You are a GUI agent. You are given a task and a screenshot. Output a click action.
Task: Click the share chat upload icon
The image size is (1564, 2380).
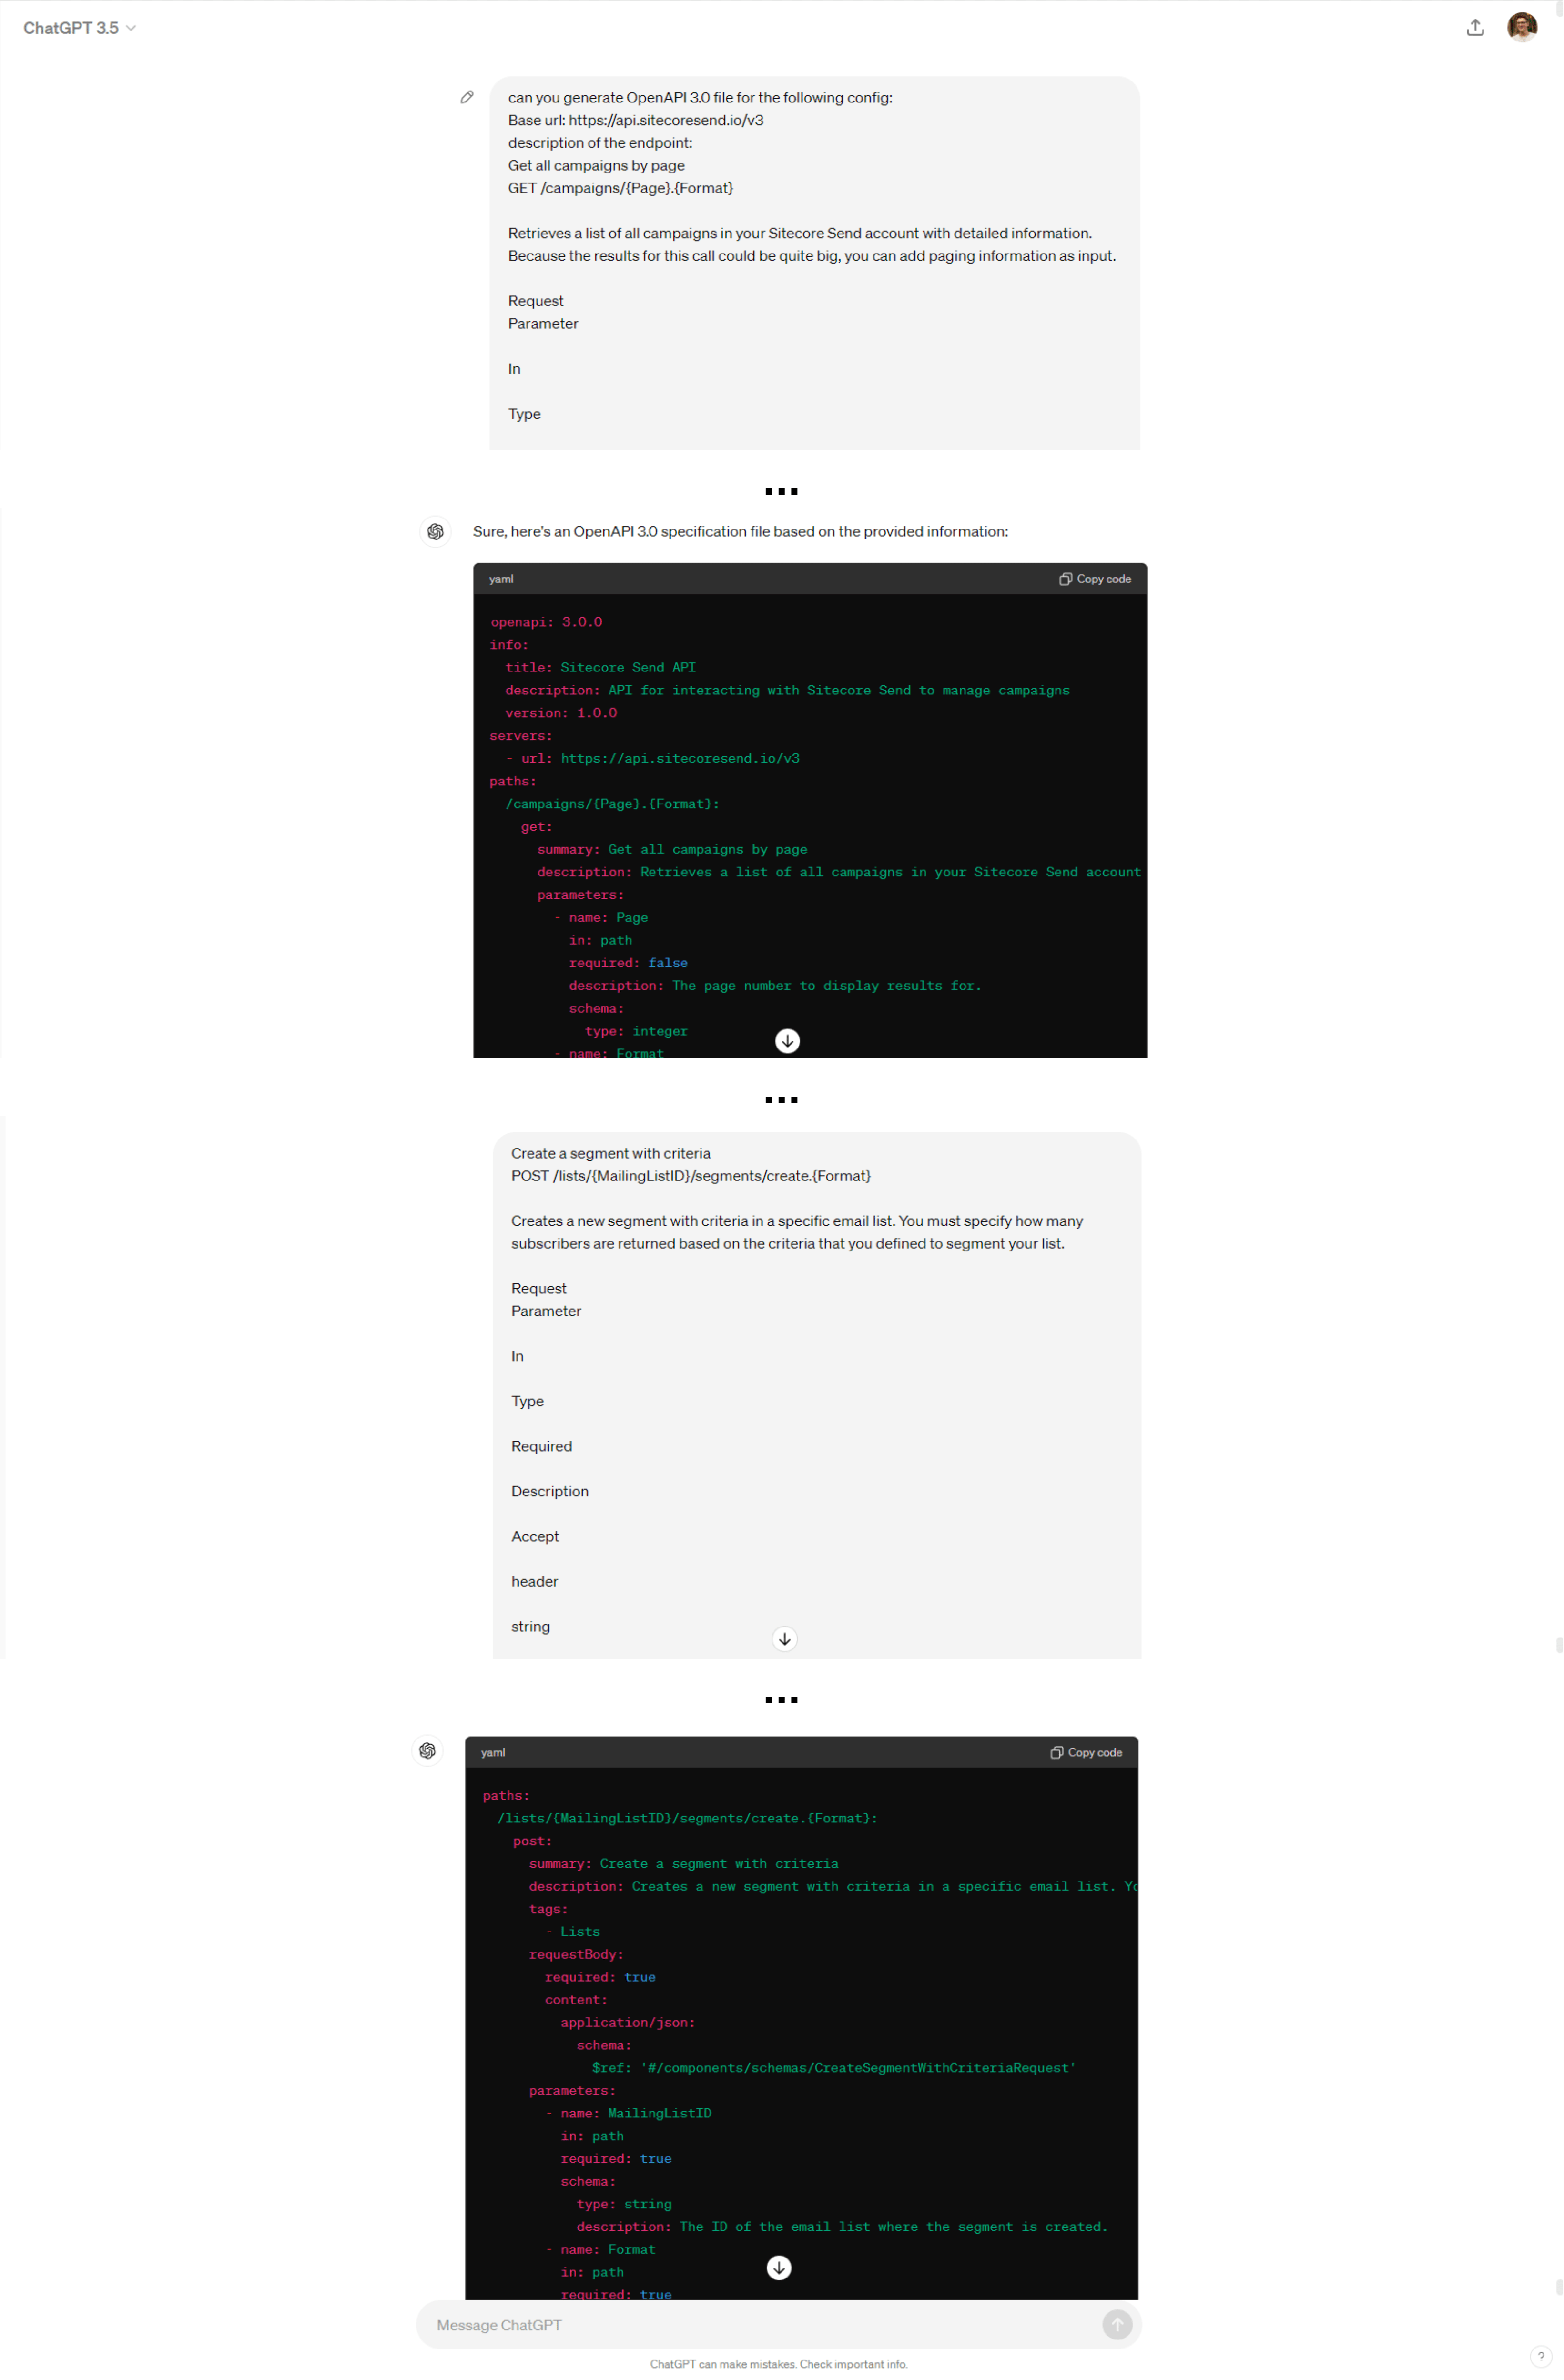[x=1475, y=28]
